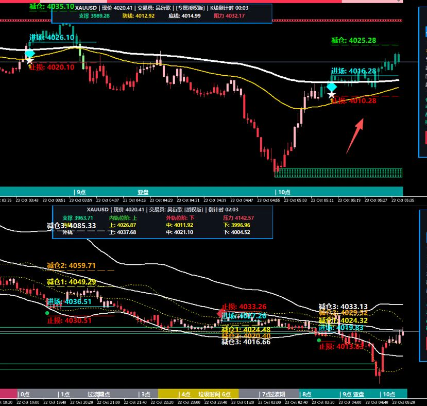The height and width of the screenshot is (406, 427).
Task: Click the orange 减仓2: 4059.71 label
Action: click(x=72, y=265)
